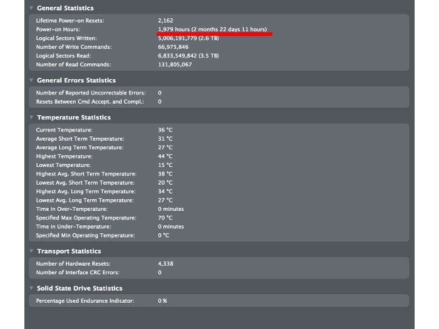
Task: Click Number of Reported Uncorrectable Errors row
Action: (x=219, y=93)
